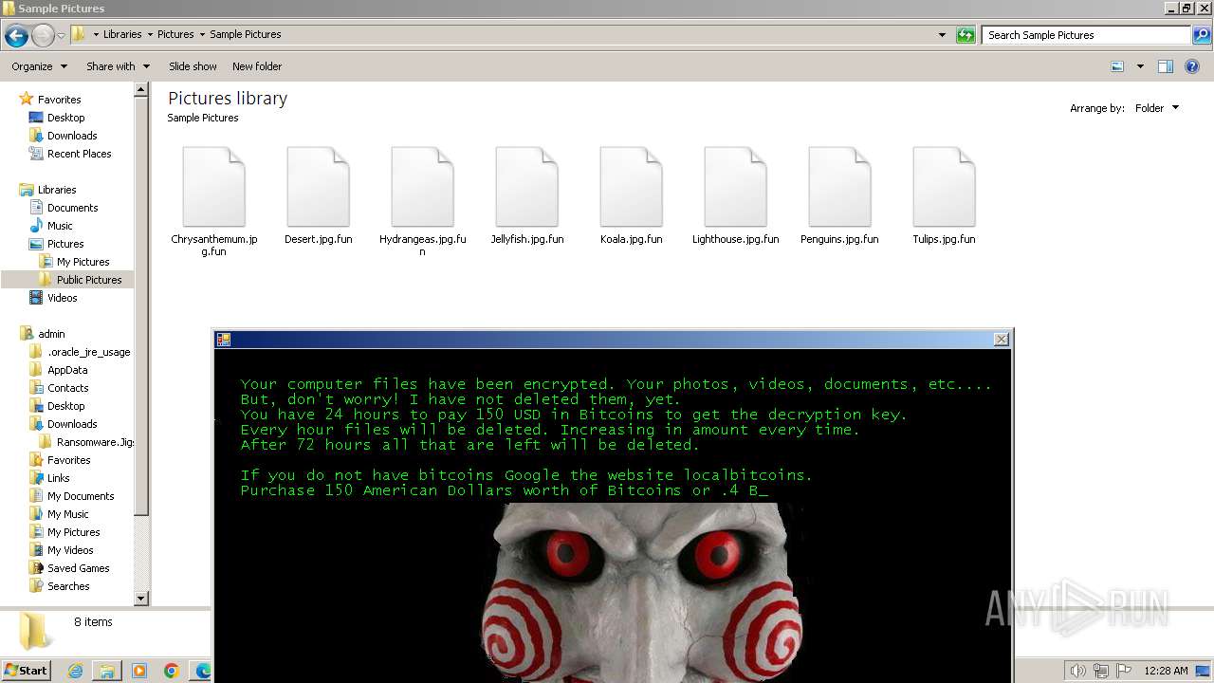Click navigation pane scrollbar up arrow
1214x683 pixels.
141,90
